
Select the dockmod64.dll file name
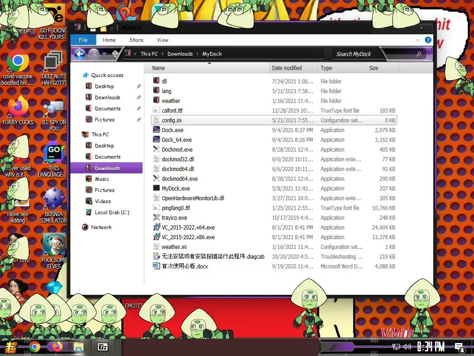[x=178, y=169]
